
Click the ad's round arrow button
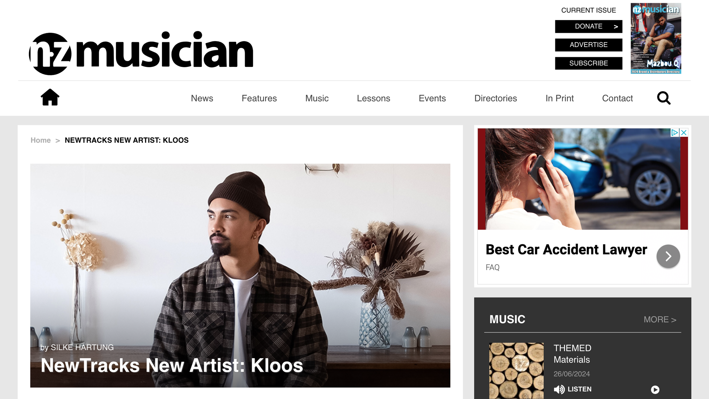click(x=668, y=256)
